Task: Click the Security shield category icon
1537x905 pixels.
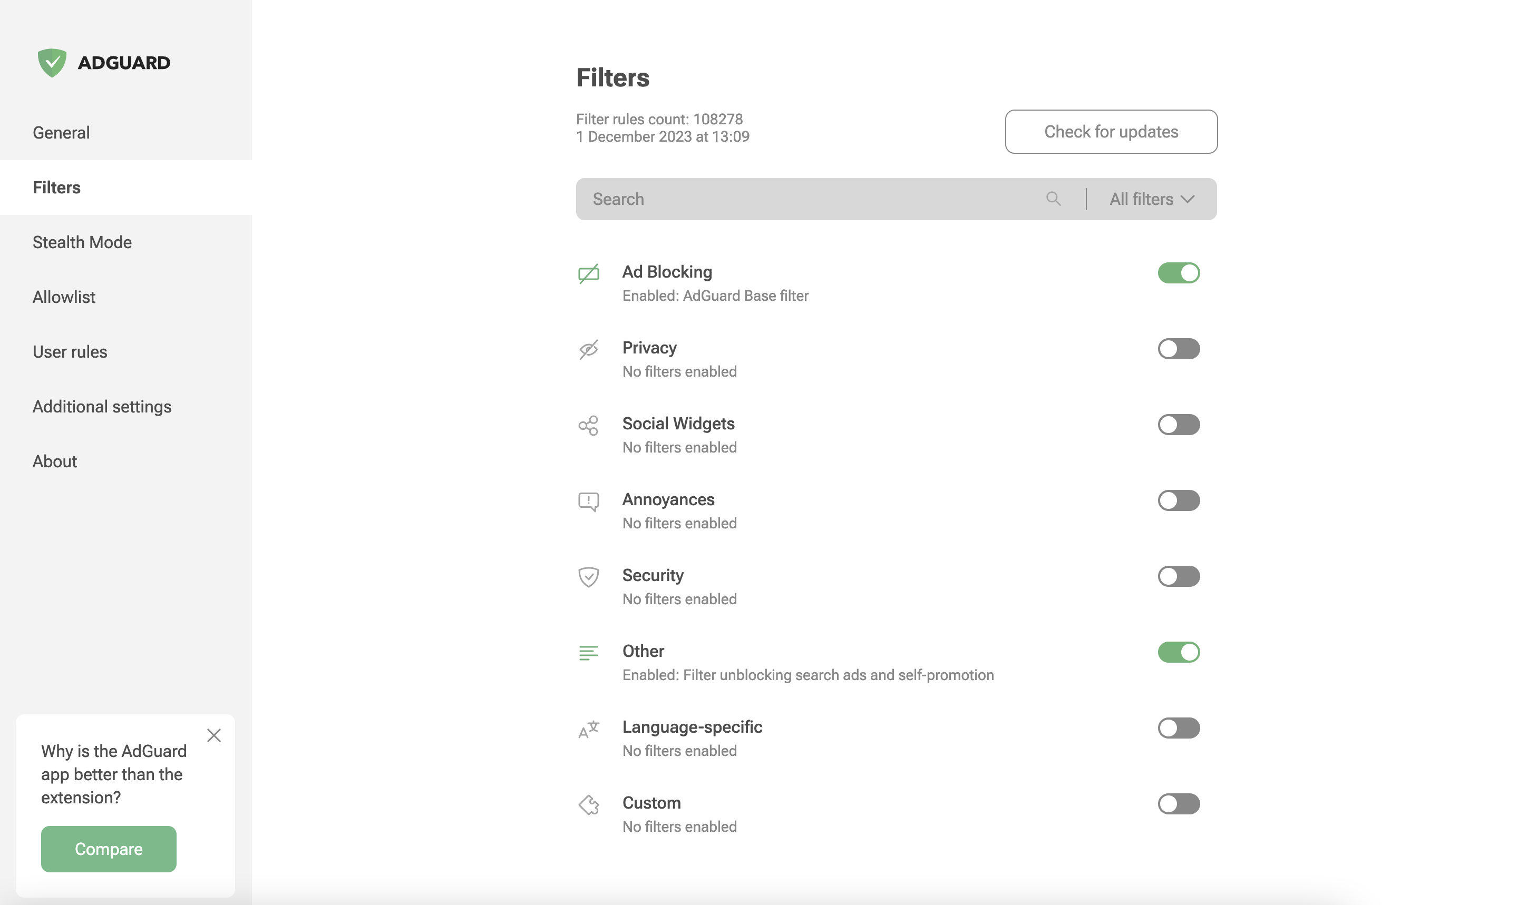Action: (x=589, y=576)
